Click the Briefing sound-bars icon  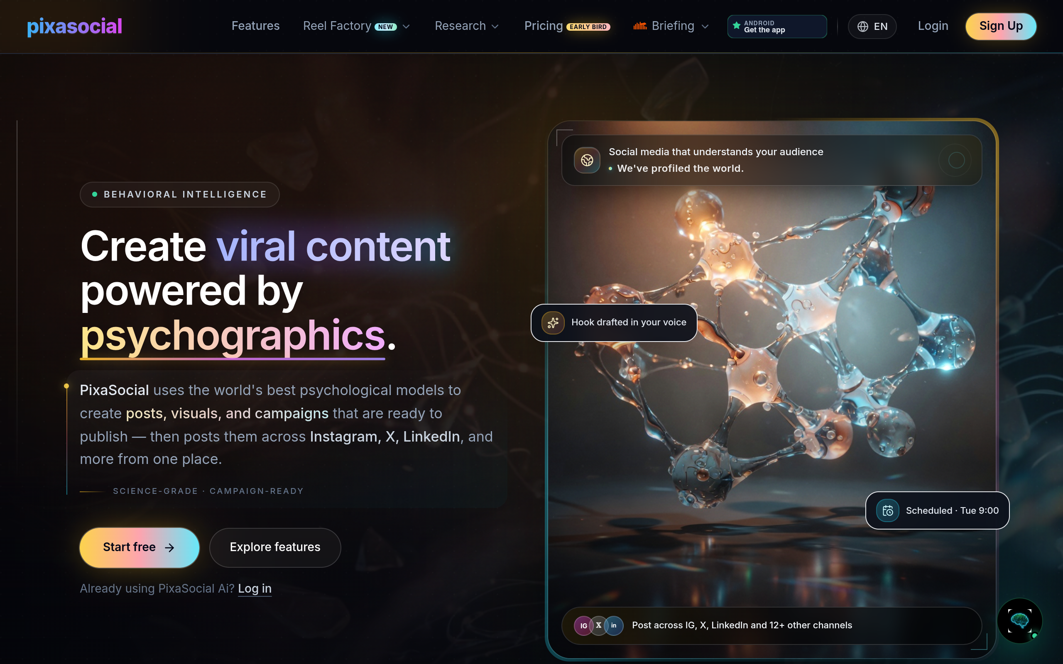(640, 26)
